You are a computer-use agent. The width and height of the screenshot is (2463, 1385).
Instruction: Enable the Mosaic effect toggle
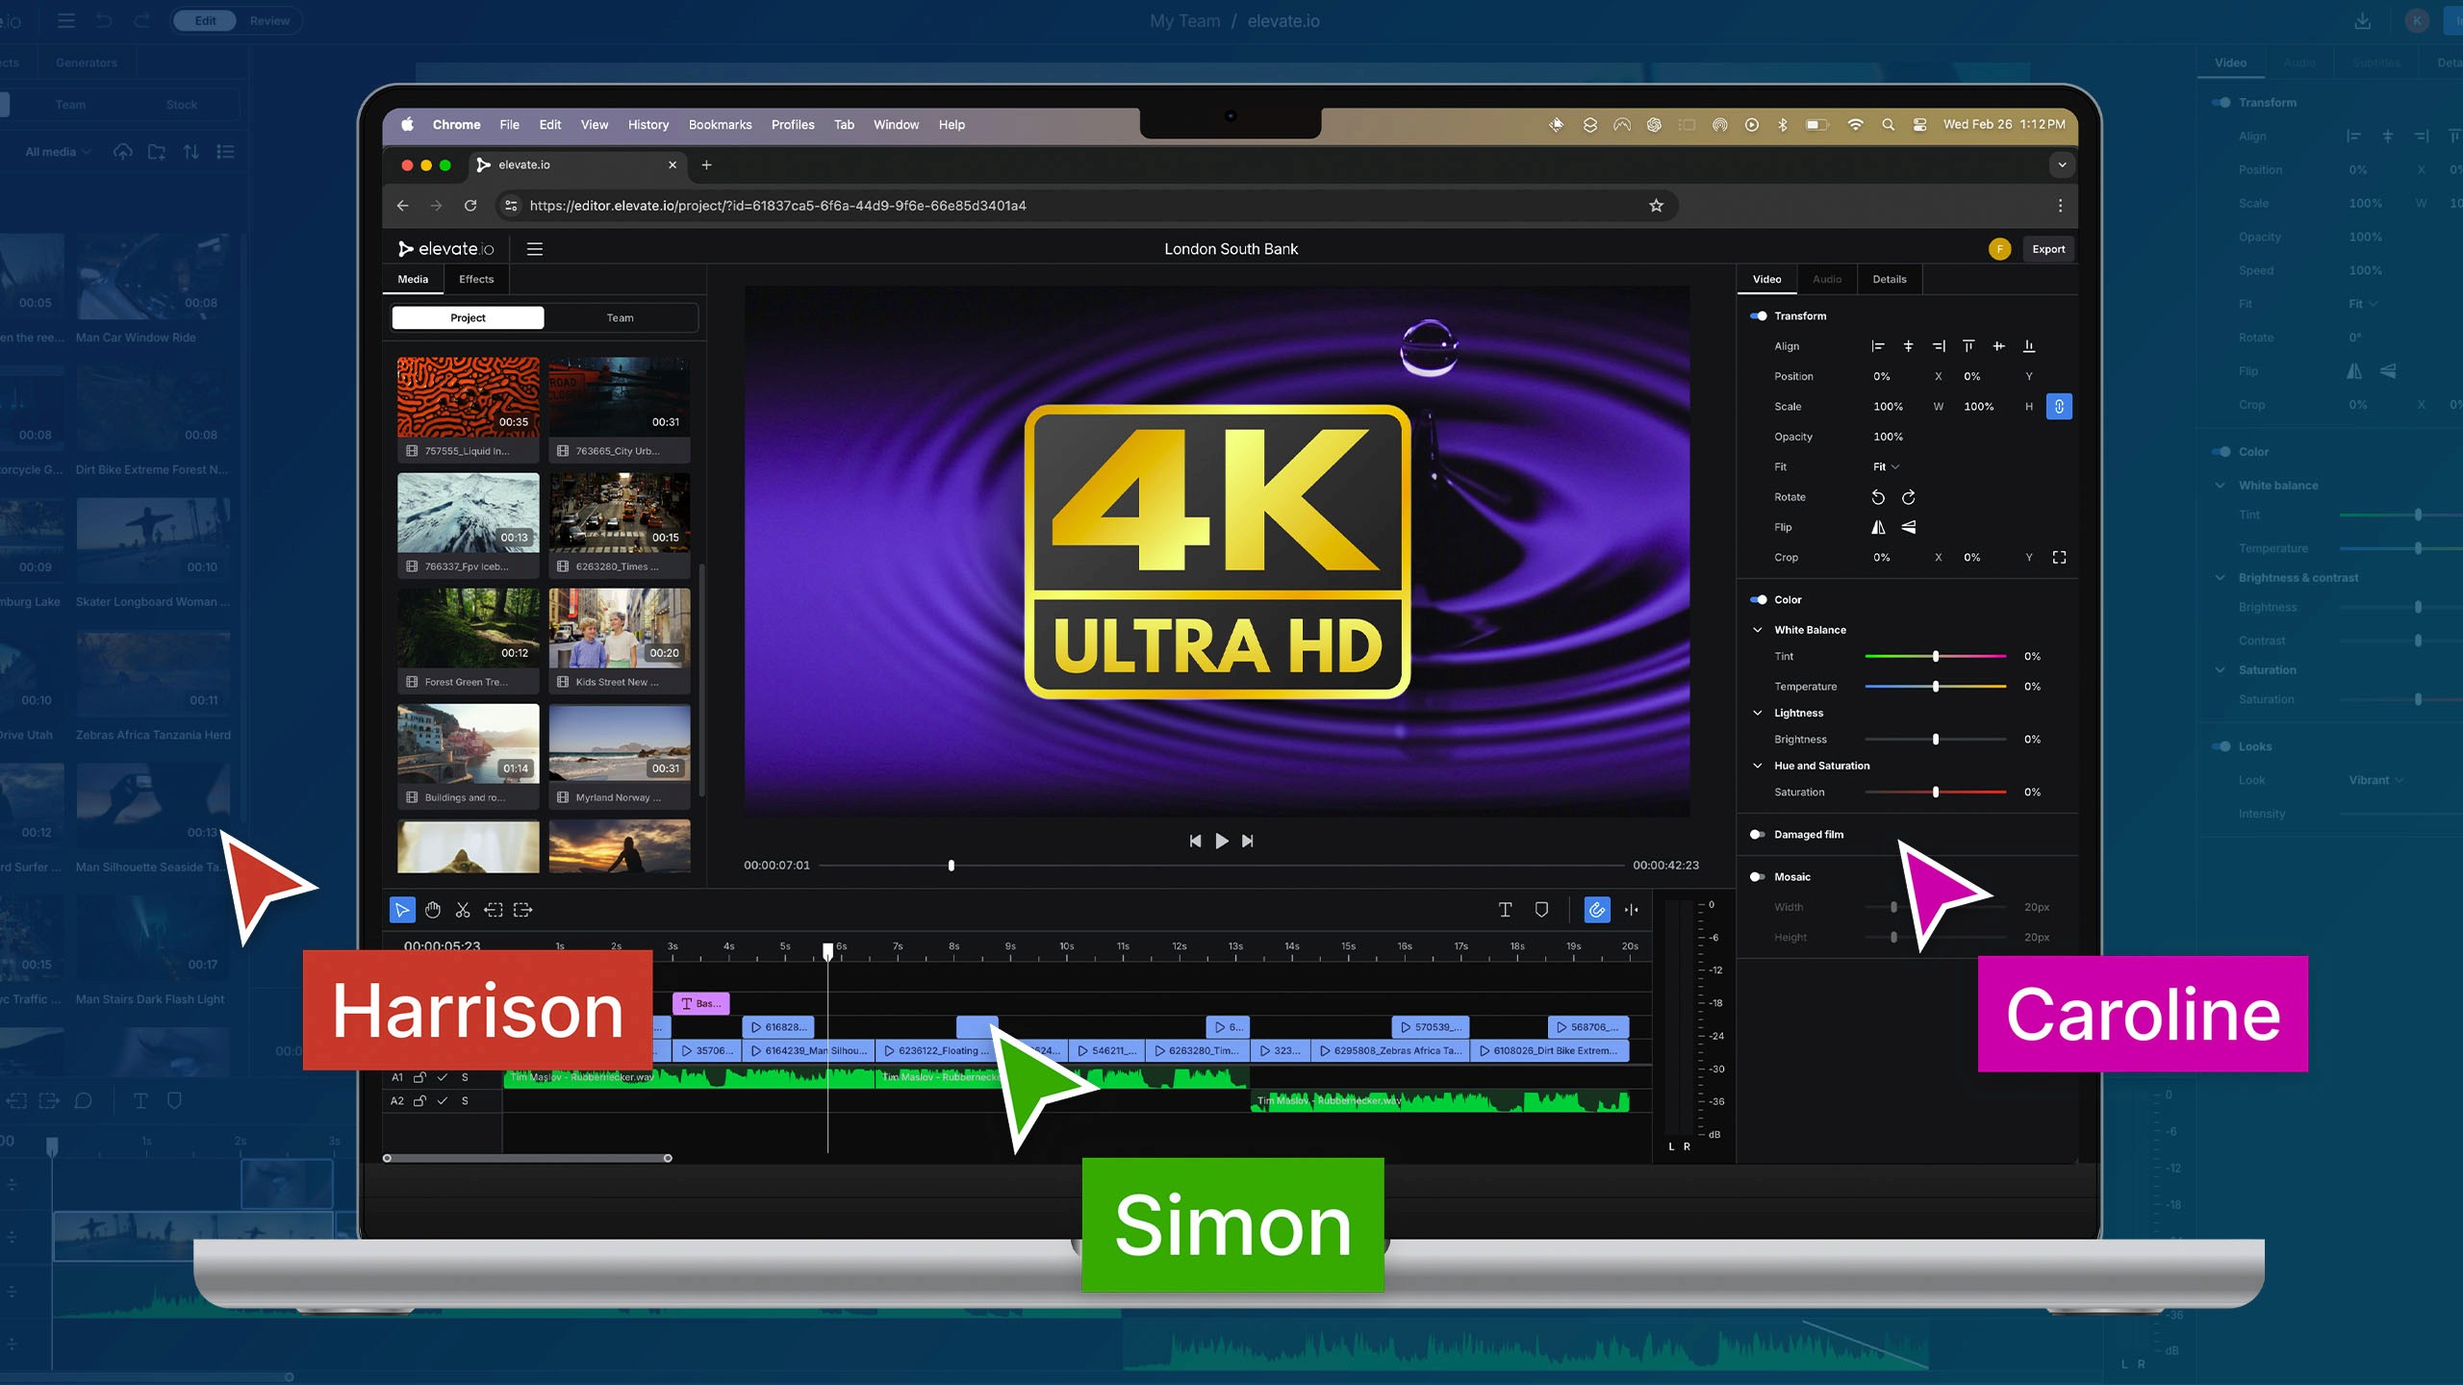click(x=1757, y=877)
